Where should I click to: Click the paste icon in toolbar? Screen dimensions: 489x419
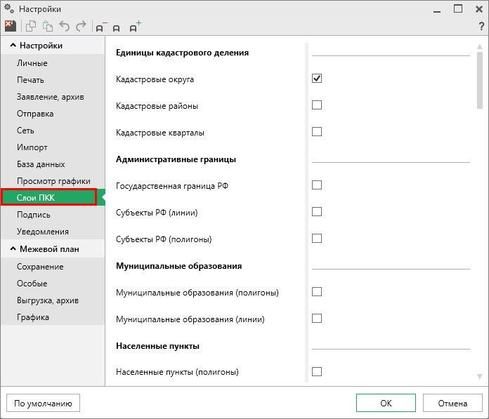click(x=48, y=27)
